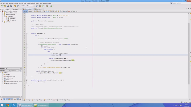Click the Chrome icon in taskbar
Screen dimensions: 191x107
coord(8,105)
